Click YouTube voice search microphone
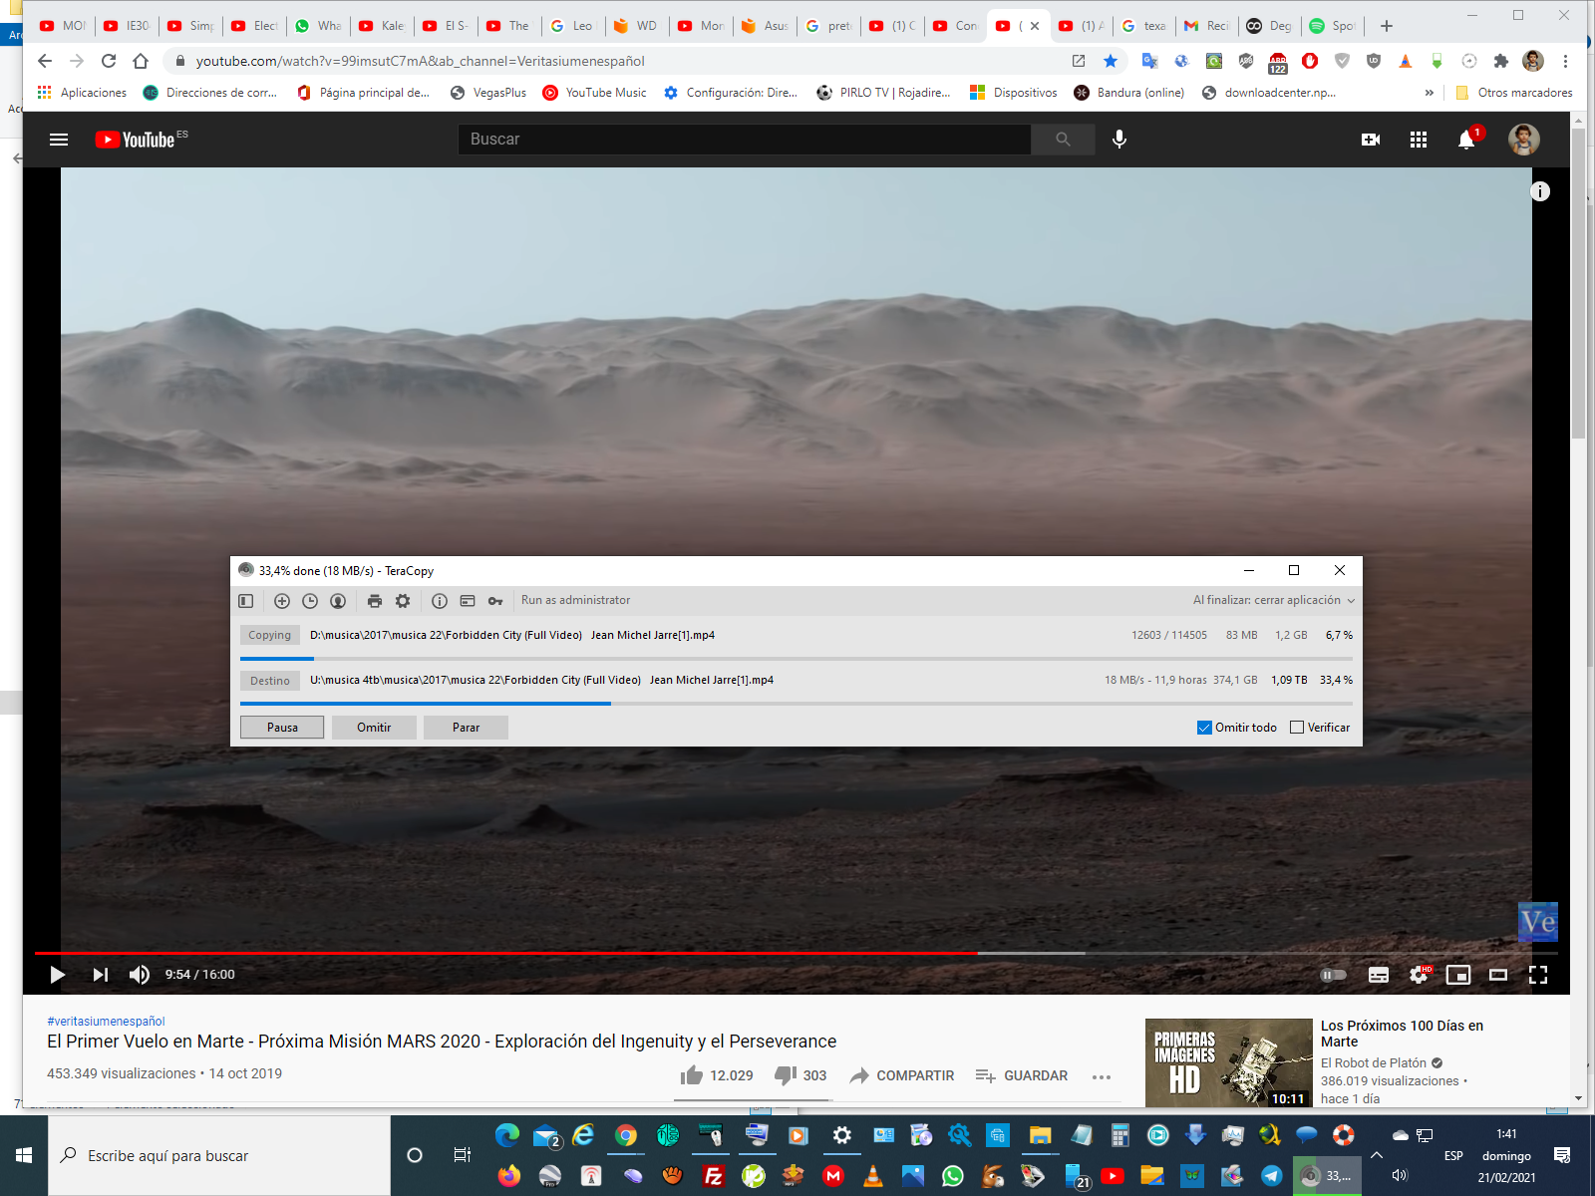Image resolution: width=1595 pixels, height=1196 pixels. pos(1119,140)
